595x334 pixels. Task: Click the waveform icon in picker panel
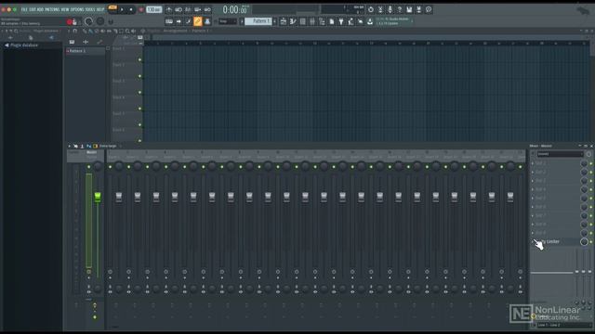[x=86, y=42]
